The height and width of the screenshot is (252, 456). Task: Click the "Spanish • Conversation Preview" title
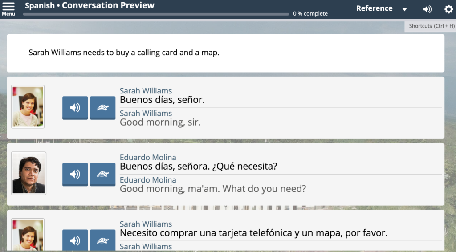point(90,6)
